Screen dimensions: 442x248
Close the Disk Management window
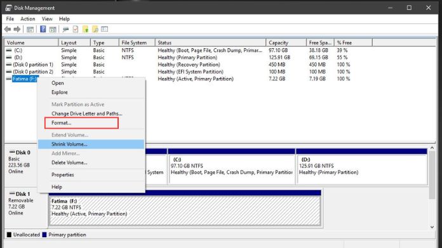click(x=429, y=8)
